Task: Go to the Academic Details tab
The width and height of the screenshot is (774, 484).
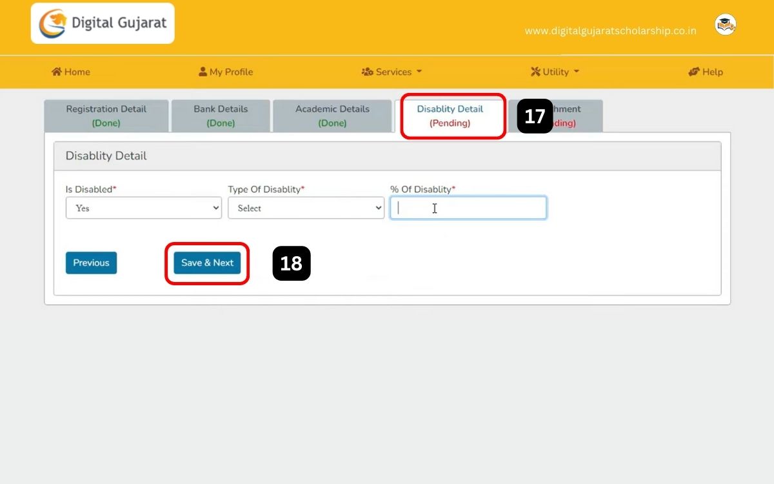Action: tap(332, 116)
